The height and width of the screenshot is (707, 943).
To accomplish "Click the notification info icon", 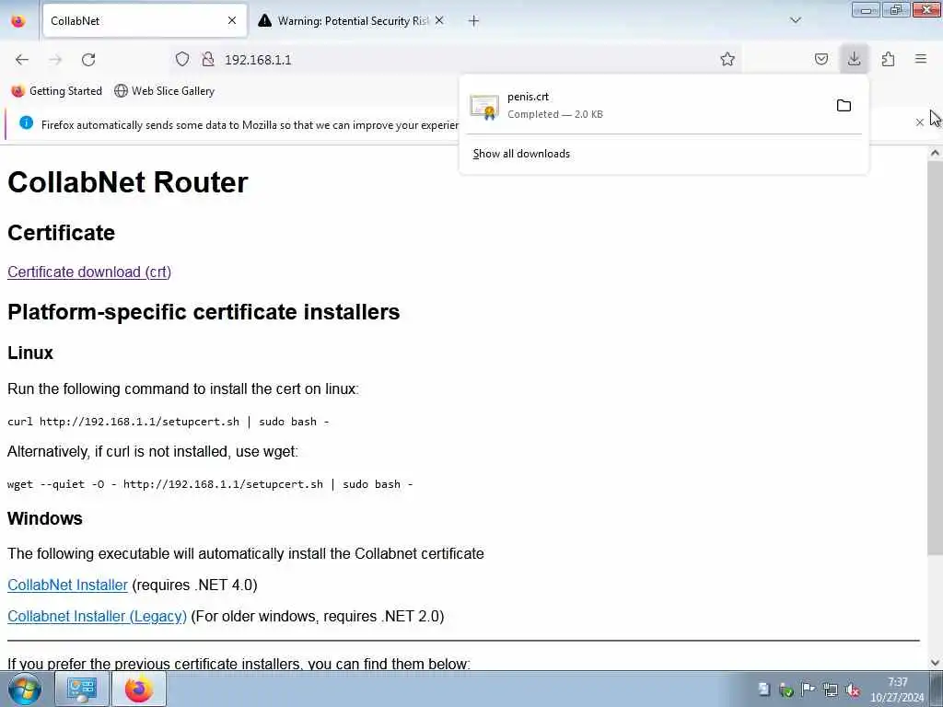I will click(x=26, y=122).
